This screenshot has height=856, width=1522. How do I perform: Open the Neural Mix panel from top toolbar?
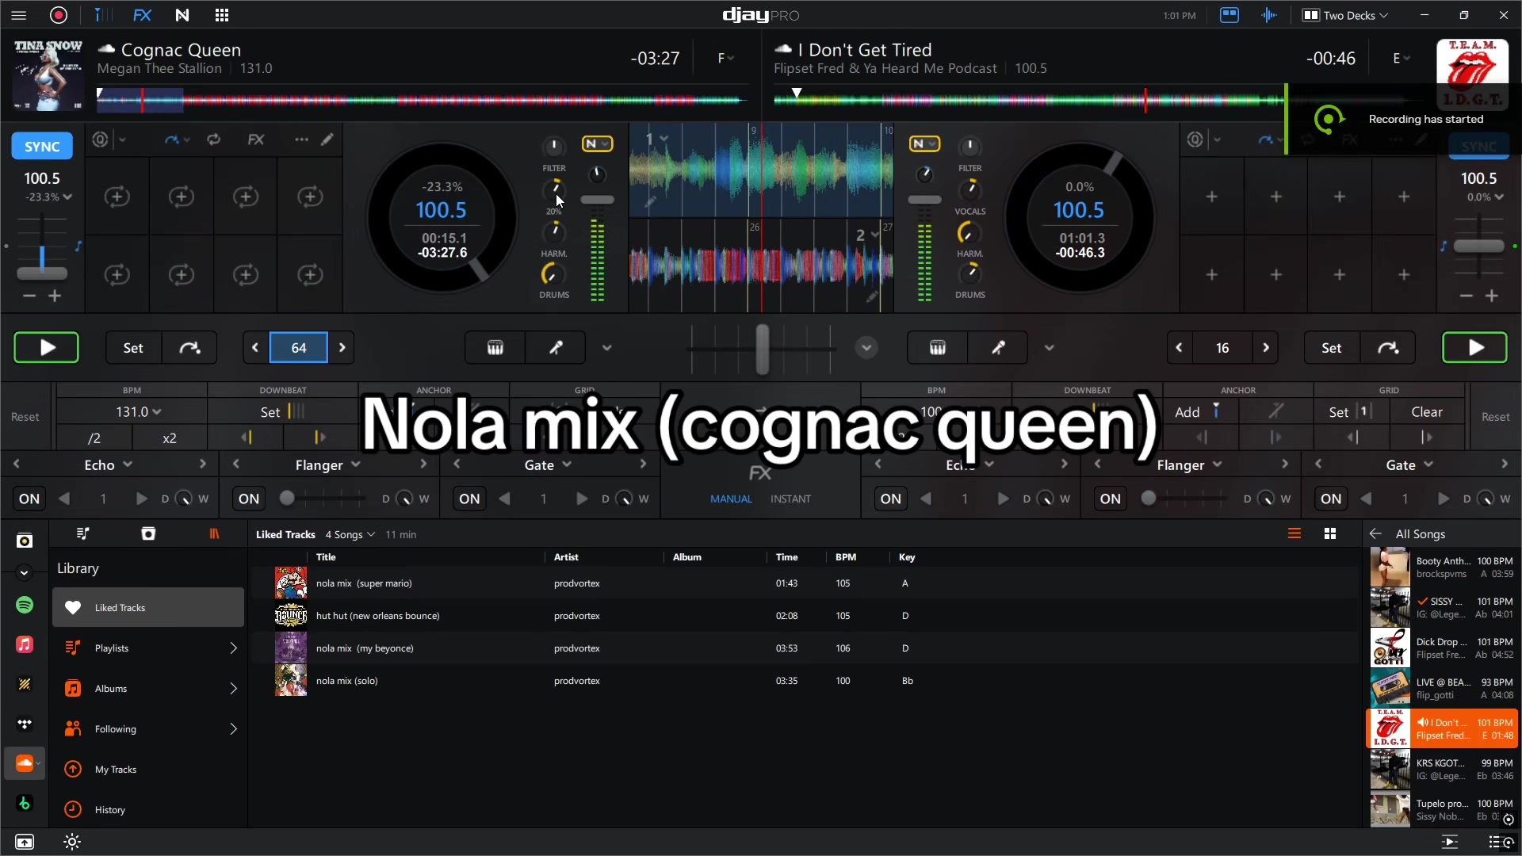click(x=182, y=15)
